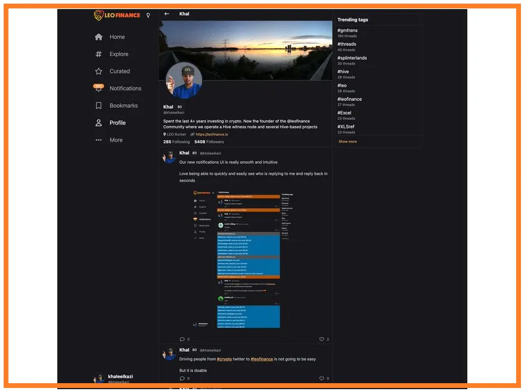Click the @khaleelkazi handle under profile name
This screenshot has height=391, width=524.
coord(174,113)
